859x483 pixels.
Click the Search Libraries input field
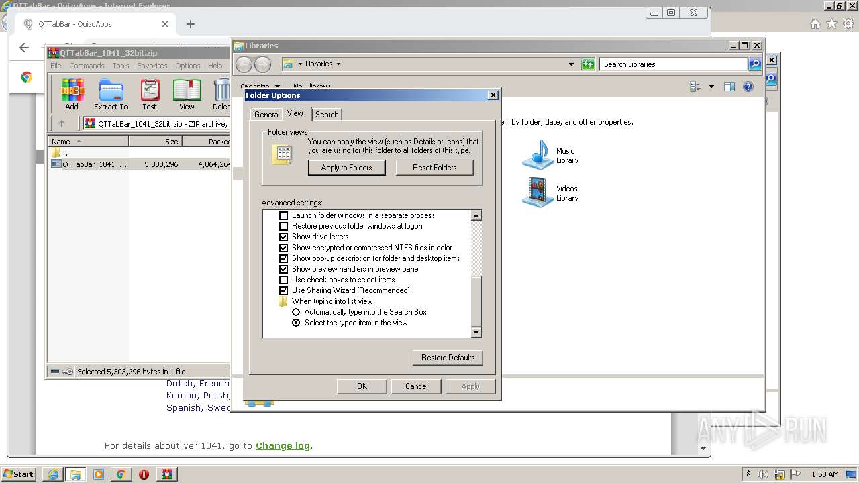coord(673,64)
